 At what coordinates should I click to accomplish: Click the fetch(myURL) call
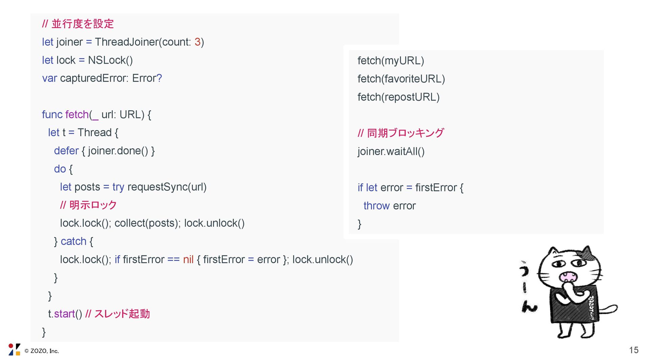391,61
